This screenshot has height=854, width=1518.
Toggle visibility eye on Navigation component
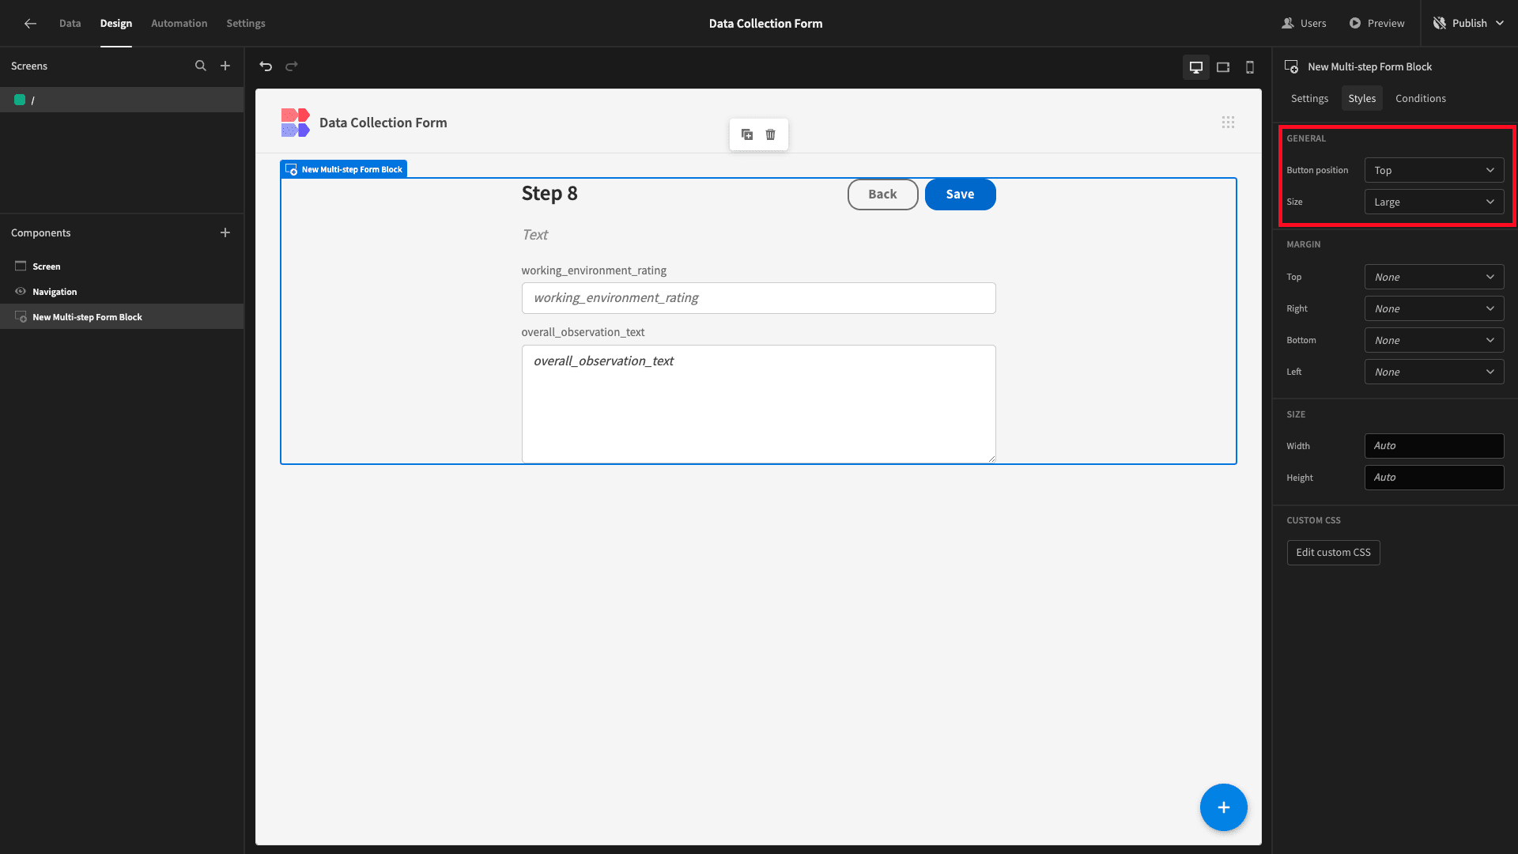click(x=21, y=291)
